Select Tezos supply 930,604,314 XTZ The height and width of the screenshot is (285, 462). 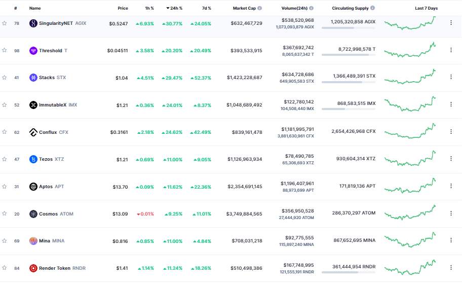coord(356,159)
